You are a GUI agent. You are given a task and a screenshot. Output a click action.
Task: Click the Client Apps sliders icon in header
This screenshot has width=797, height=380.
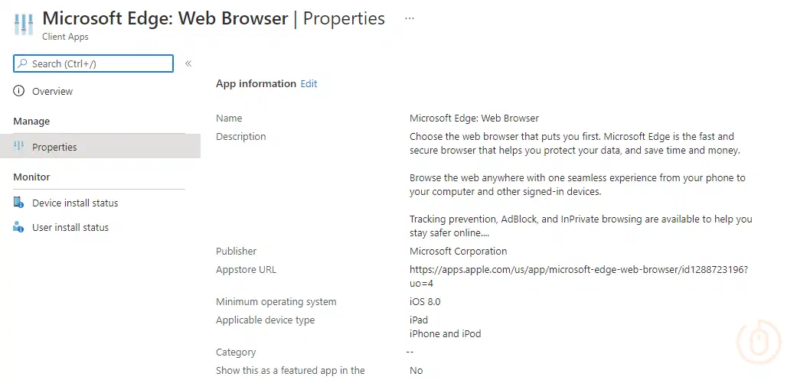[x=23, y=25]
